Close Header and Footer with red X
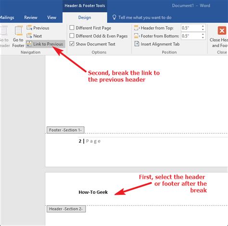This screenshot has height=226, width=228. 222,31
